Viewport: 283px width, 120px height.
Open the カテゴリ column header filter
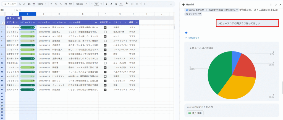[x=126, y=22]
